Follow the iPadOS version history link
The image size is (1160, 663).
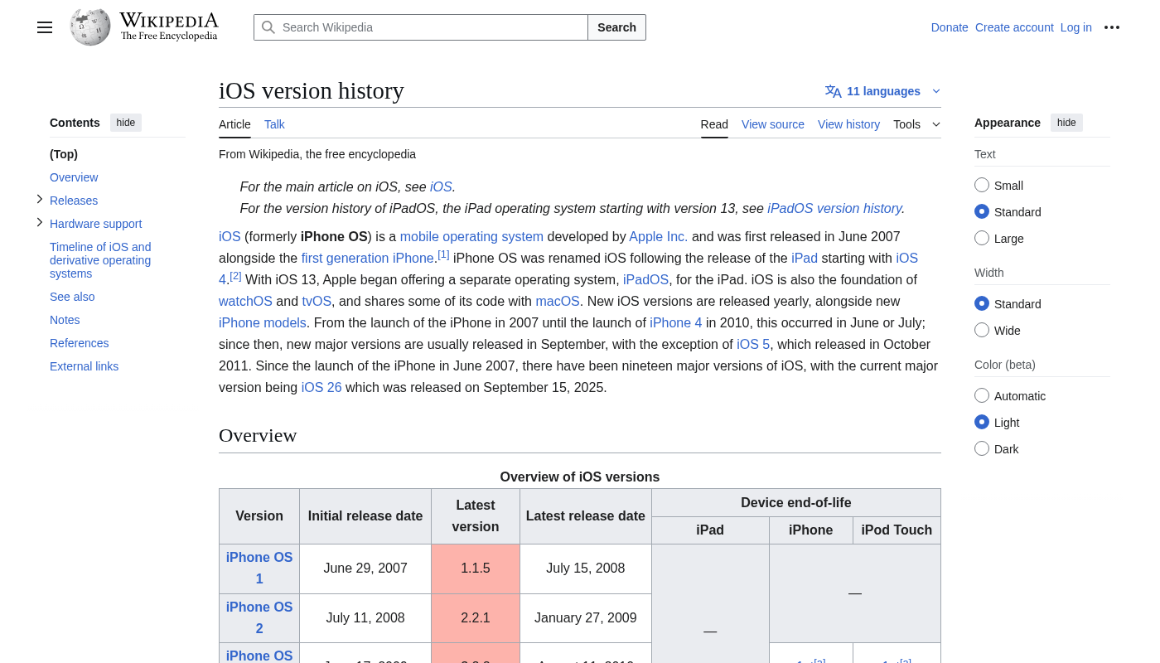(x=834, y=209)
